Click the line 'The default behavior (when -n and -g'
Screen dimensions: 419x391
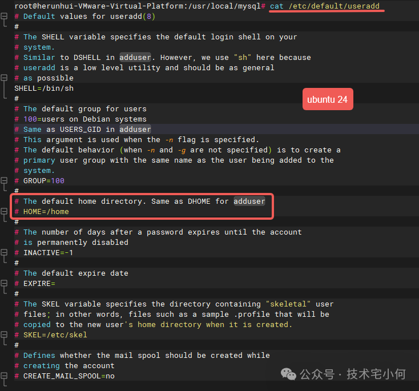pos(178,150)
